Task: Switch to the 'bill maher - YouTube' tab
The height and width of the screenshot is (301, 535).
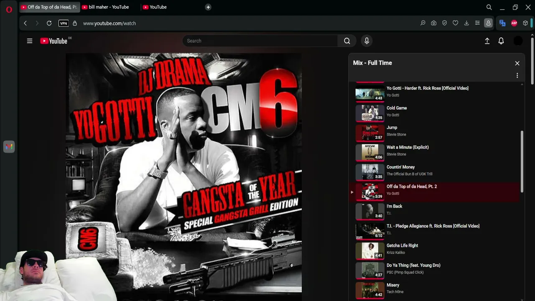Action: coord(109,7)
